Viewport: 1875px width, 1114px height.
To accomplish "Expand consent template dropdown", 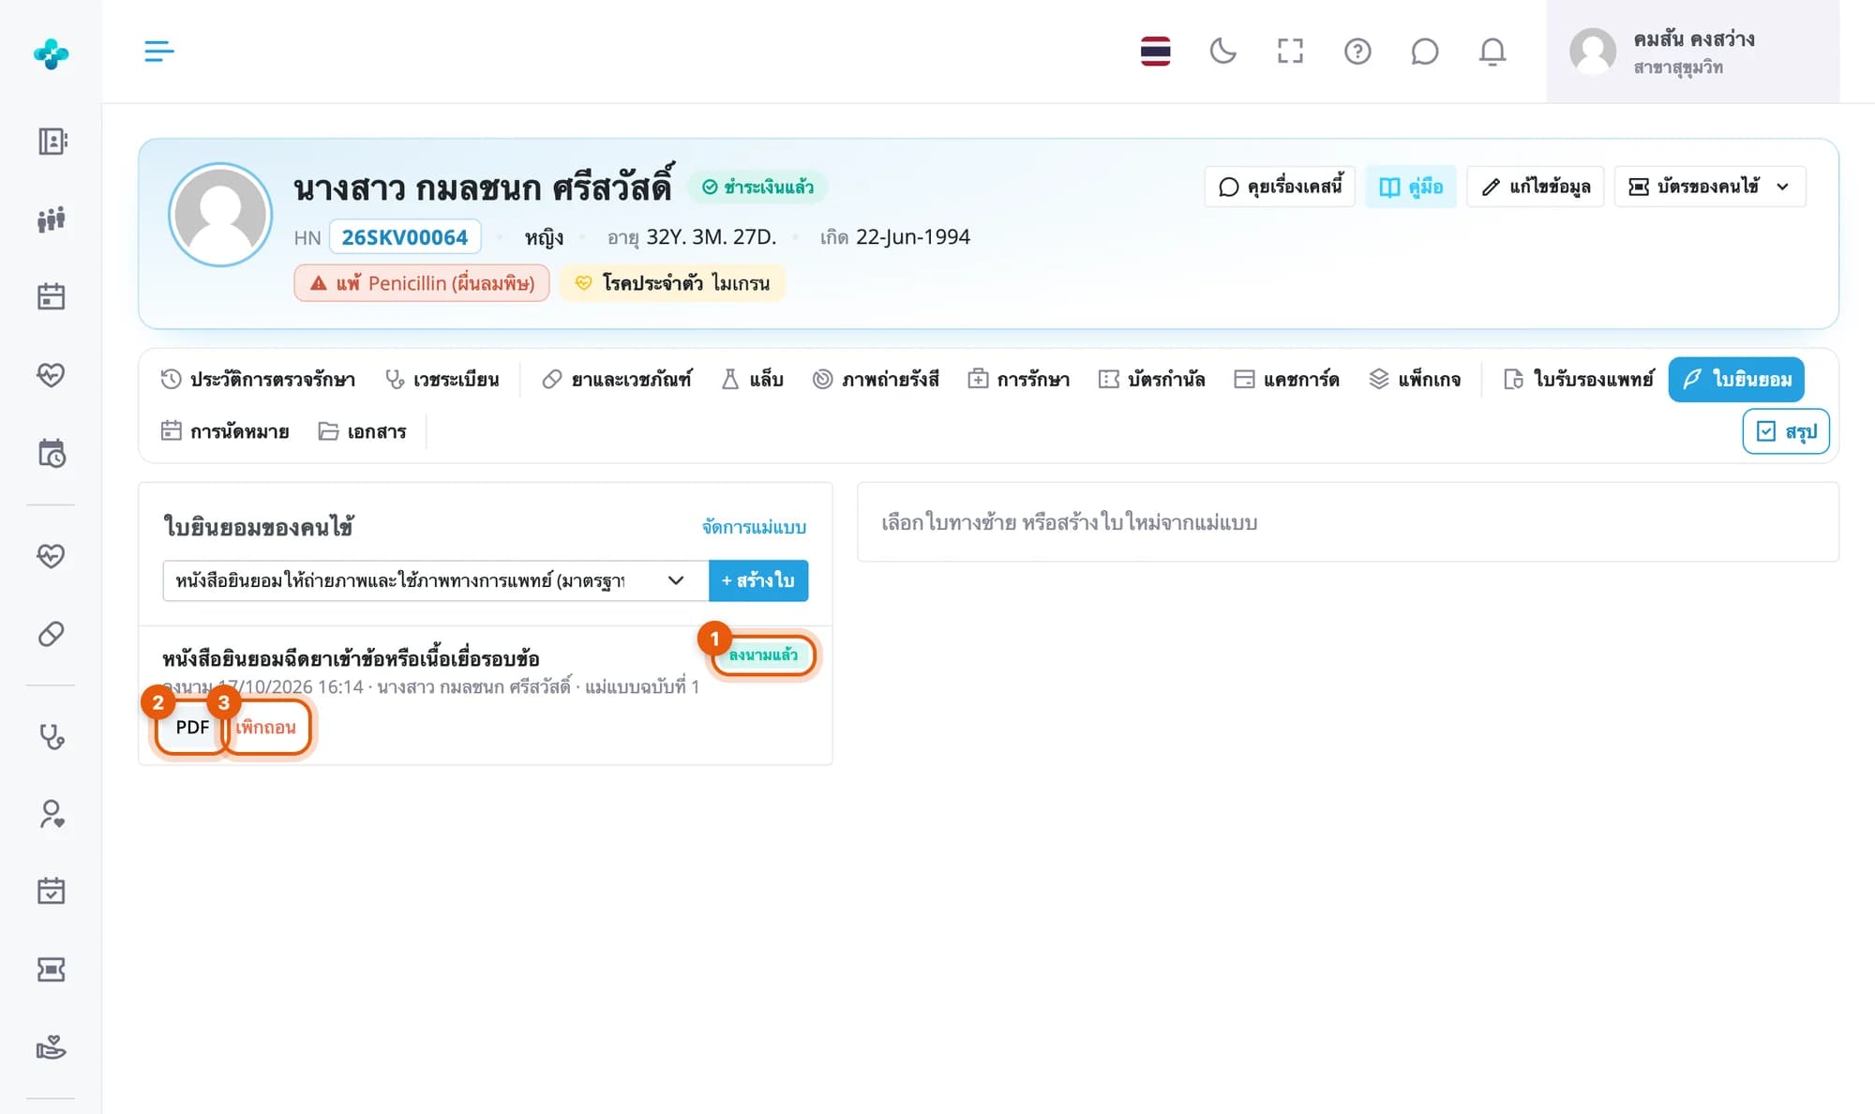I will (436, 580).
